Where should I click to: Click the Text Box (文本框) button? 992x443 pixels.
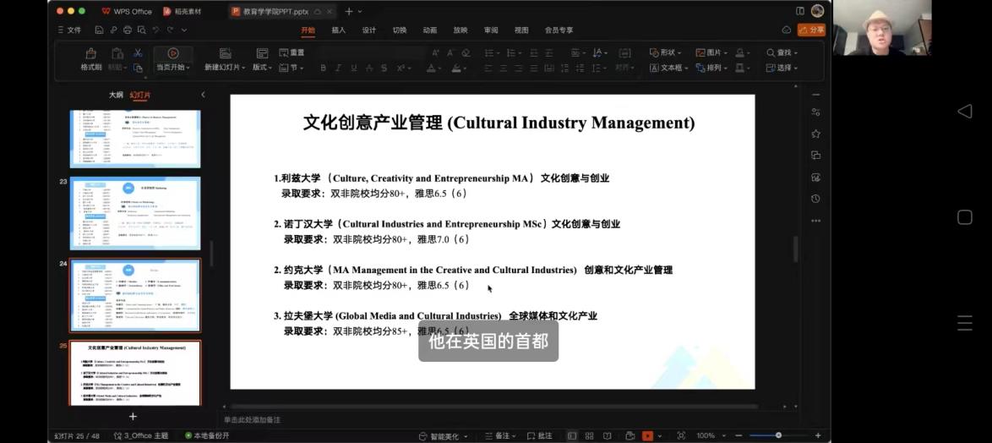(668, 68)
